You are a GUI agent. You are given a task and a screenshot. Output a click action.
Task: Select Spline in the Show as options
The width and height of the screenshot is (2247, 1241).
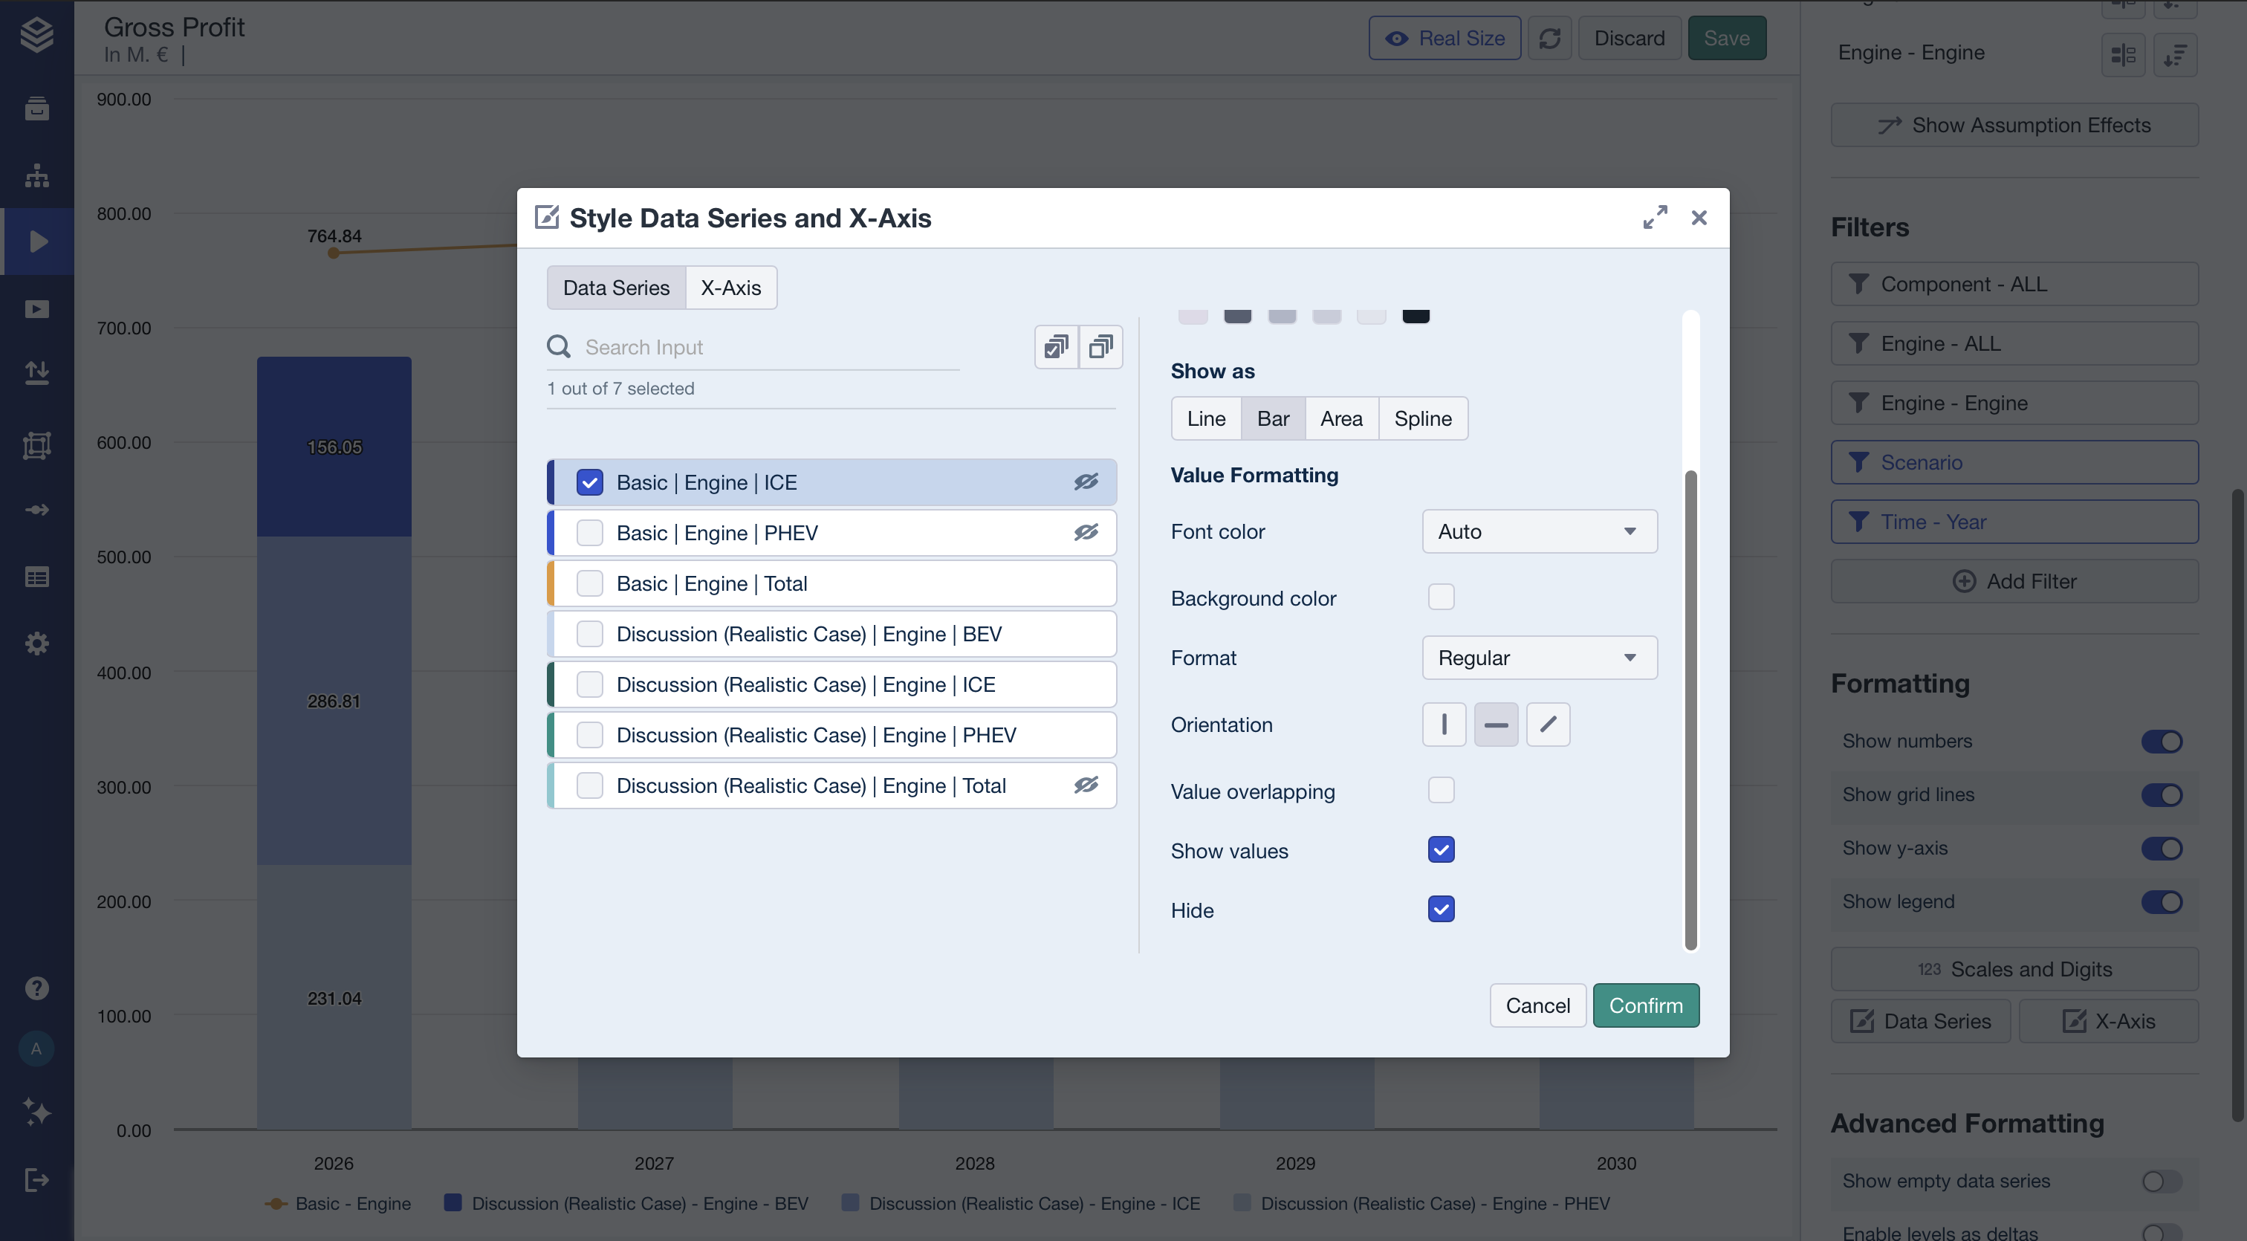click(1421, 418)
